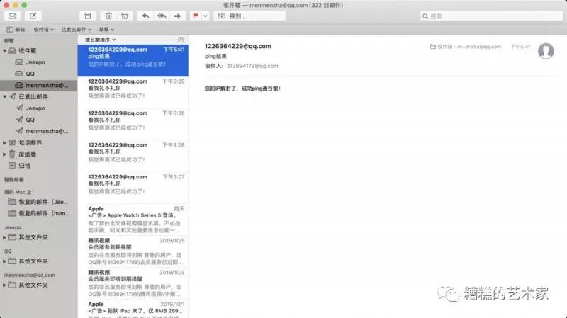This screenshot has width=567, height=318.
Task: Open the flag color dropdown arrow
Action: click(x=206, y=16)
